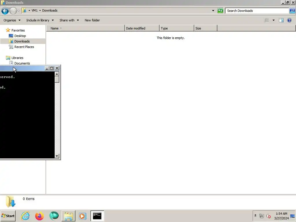Click the up arrow of the command prompt scrollbar
This screenshot has width=296, height=222.
point(57,74)
